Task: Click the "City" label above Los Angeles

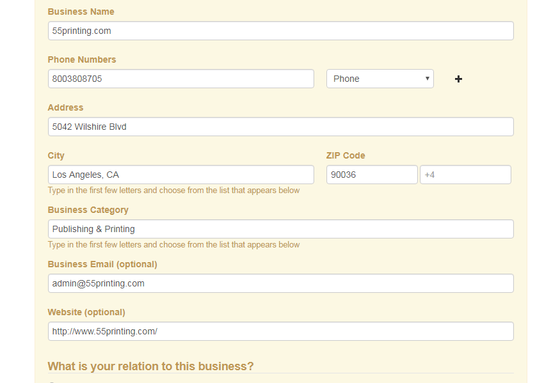Action: (56, 155)
